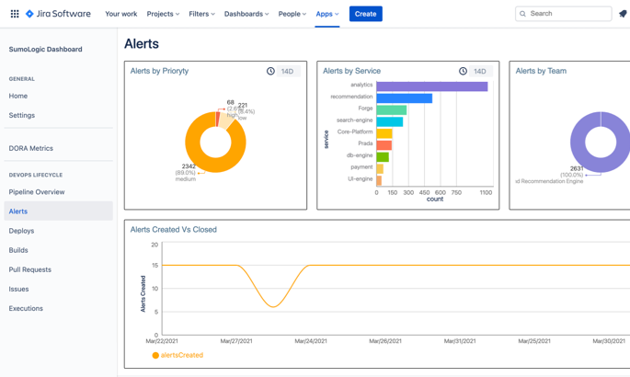Open the app switcher grid icon

coord(15,14)
